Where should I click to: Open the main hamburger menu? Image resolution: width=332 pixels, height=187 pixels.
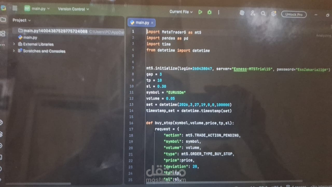15,8
